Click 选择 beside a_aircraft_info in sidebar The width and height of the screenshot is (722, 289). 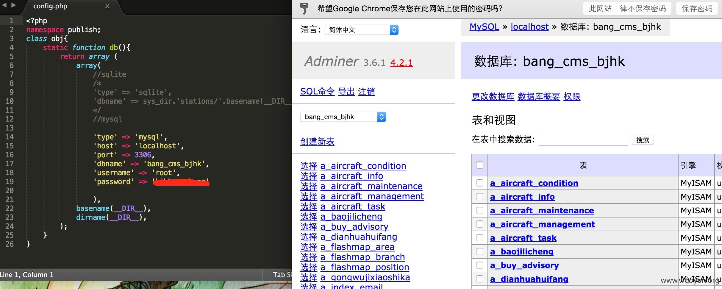(309, 176)
